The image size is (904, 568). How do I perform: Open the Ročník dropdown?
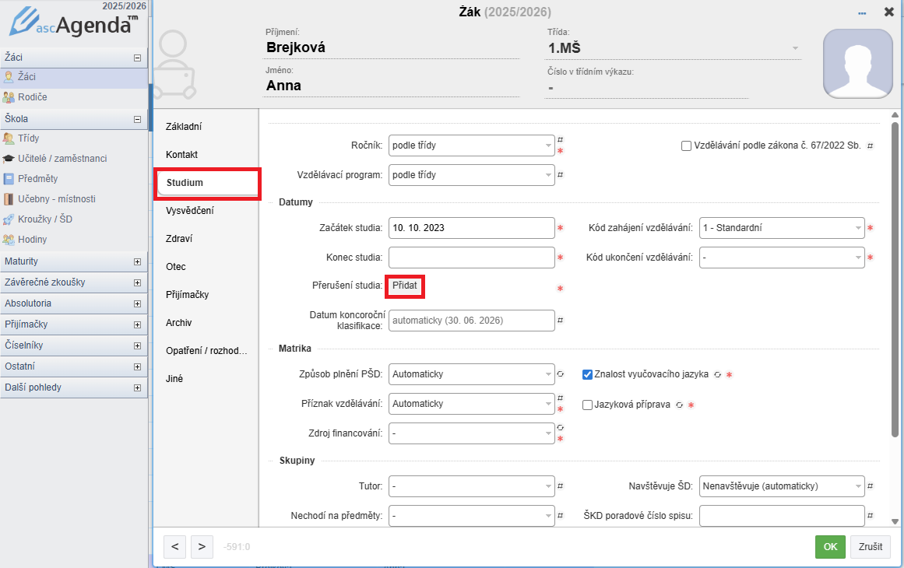click(x=470, y=146)
